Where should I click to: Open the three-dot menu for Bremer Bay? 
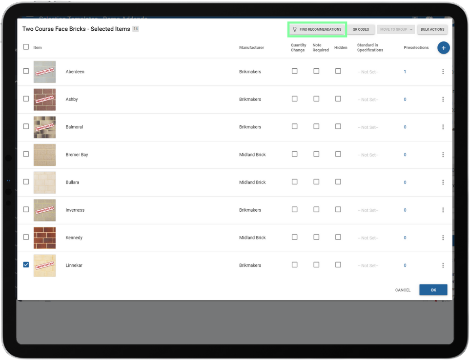pyautogui.click(x=443, y=155)
